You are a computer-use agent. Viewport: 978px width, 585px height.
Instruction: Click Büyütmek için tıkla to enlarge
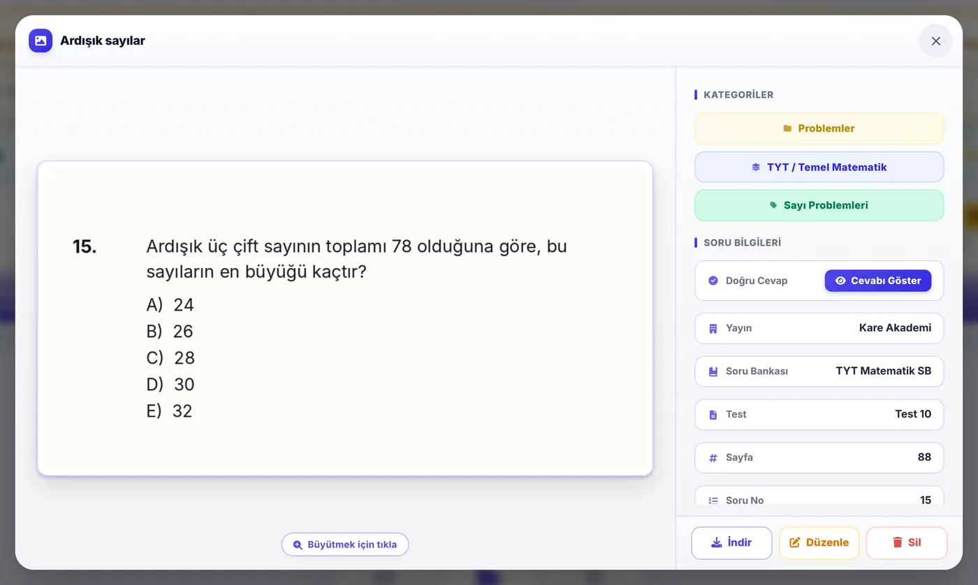[x=345, y=545]
